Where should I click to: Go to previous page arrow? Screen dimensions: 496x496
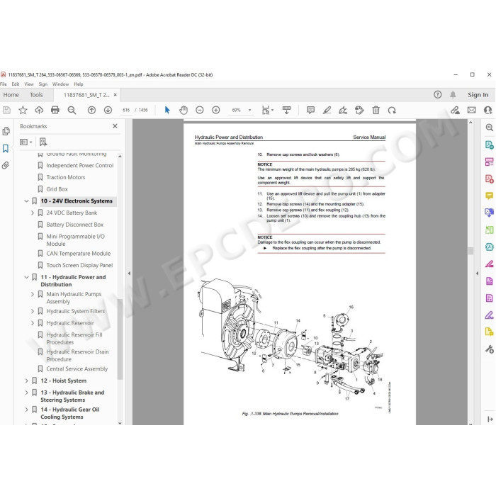[x=91, y=110]
